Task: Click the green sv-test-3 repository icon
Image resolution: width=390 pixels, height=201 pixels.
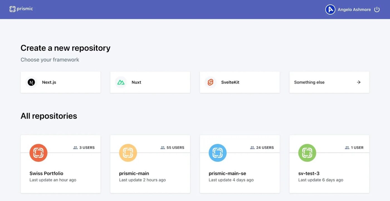Action: (x=307, y=153)
